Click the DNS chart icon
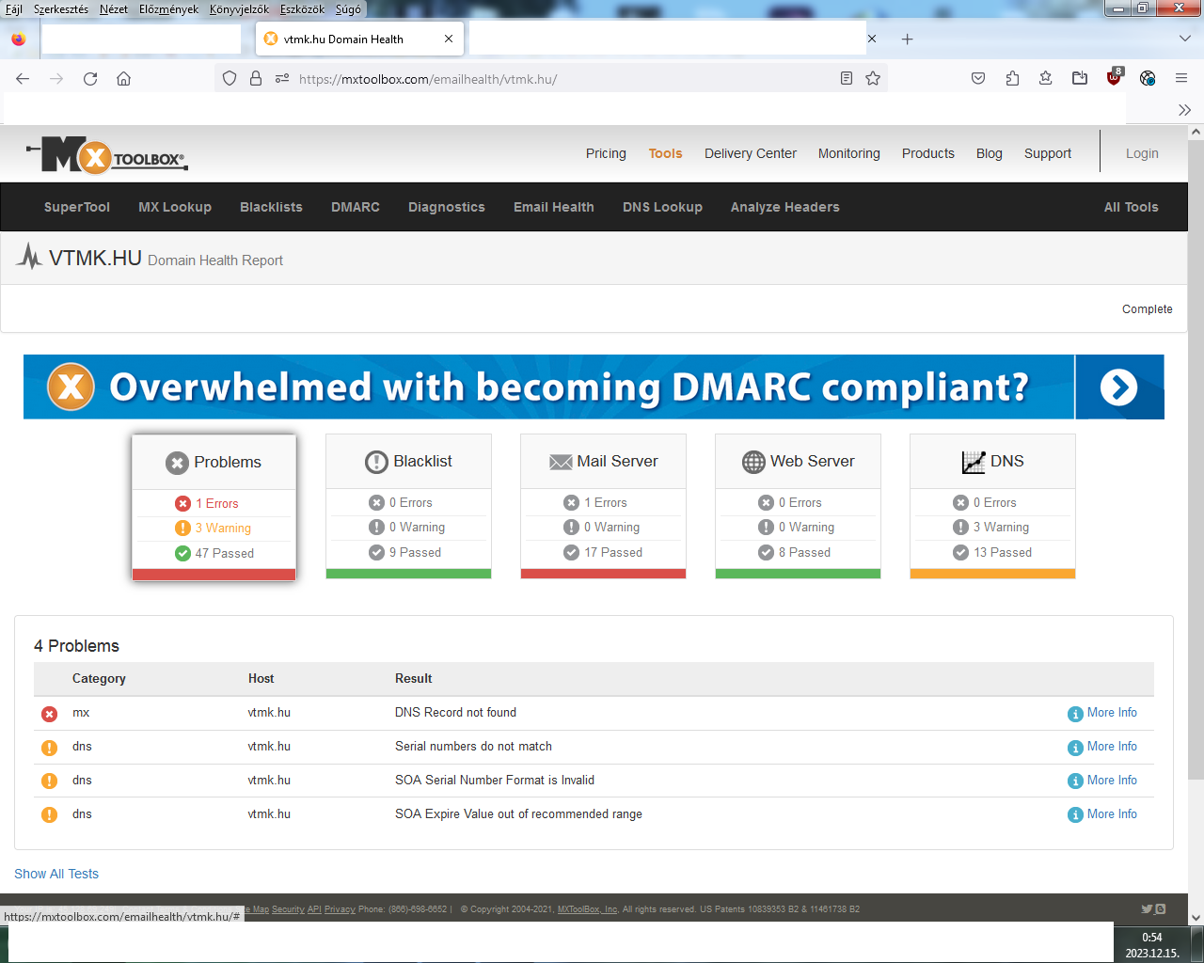This screenshot has width=1204, height=963. click(974, 462)
